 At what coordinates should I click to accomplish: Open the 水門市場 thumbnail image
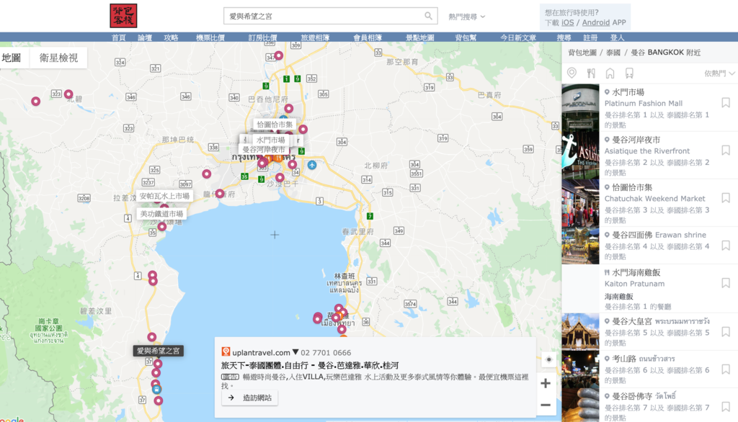580,107
